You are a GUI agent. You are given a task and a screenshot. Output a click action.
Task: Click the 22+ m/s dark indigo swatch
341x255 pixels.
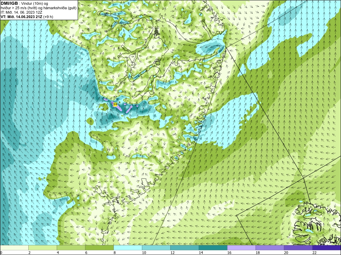tap(327, 247)
